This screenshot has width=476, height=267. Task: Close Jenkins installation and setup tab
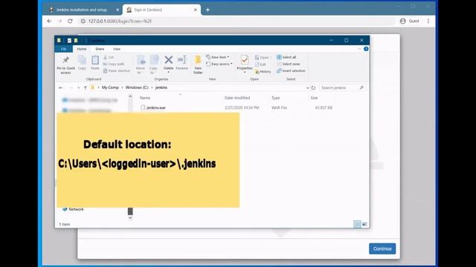coord(118,10)
